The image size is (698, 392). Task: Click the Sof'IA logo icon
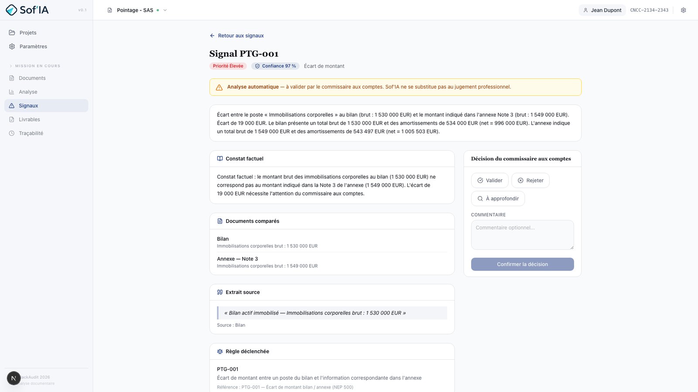12,10
